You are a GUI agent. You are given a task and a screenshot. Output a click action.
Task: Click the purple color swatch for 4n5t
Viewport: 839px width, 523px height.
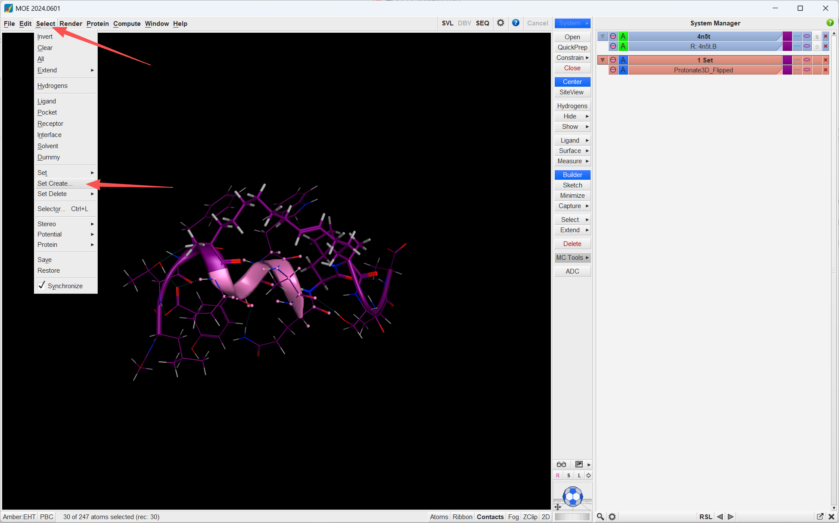coord(787,36)
